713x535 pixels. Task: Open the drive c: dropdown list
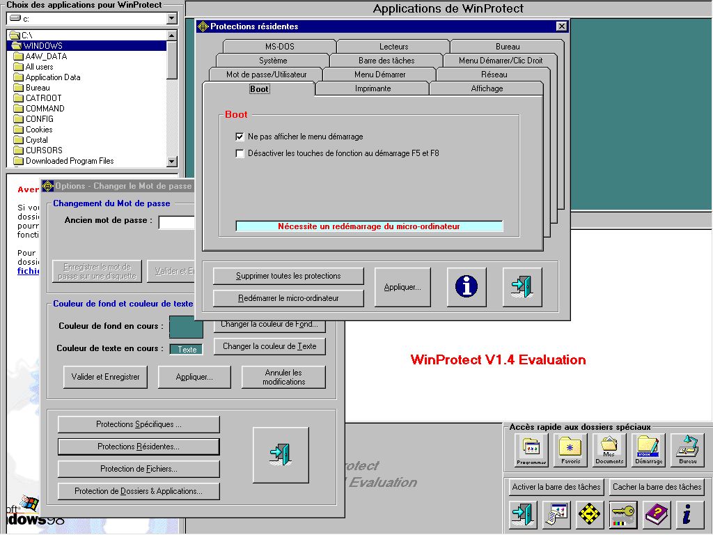tap(172, 19)
